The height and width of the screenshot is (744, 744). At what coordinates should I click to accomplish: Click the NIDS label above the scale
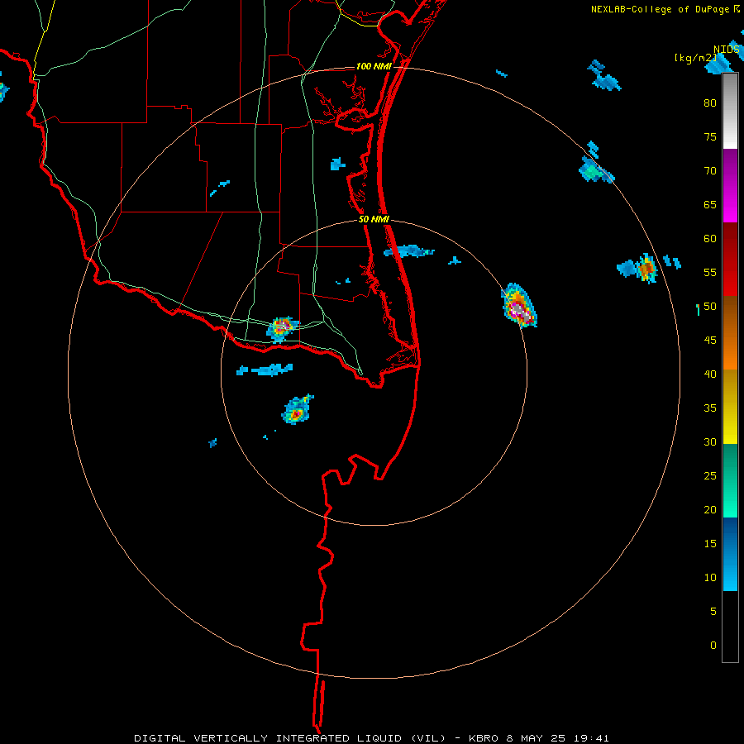(726, 50)
